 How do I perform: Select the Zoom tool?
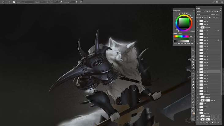pyautogui.click(x=193, y=105)
